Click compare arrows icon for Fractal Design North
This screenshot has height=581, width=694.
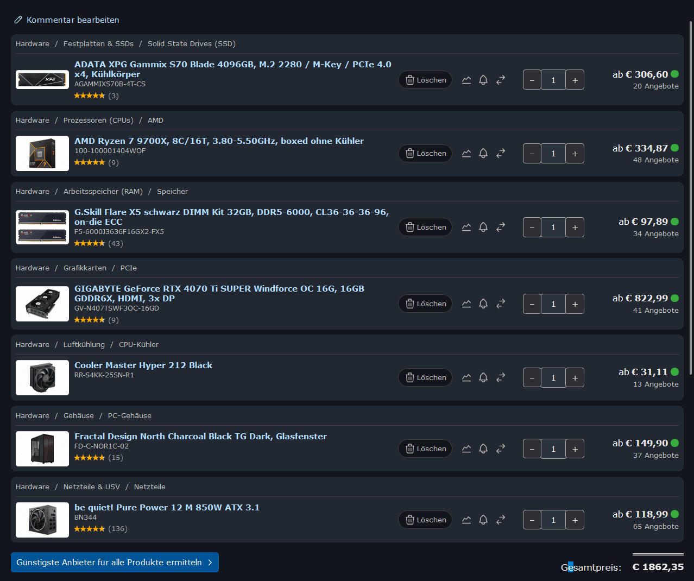click(501, 449)
